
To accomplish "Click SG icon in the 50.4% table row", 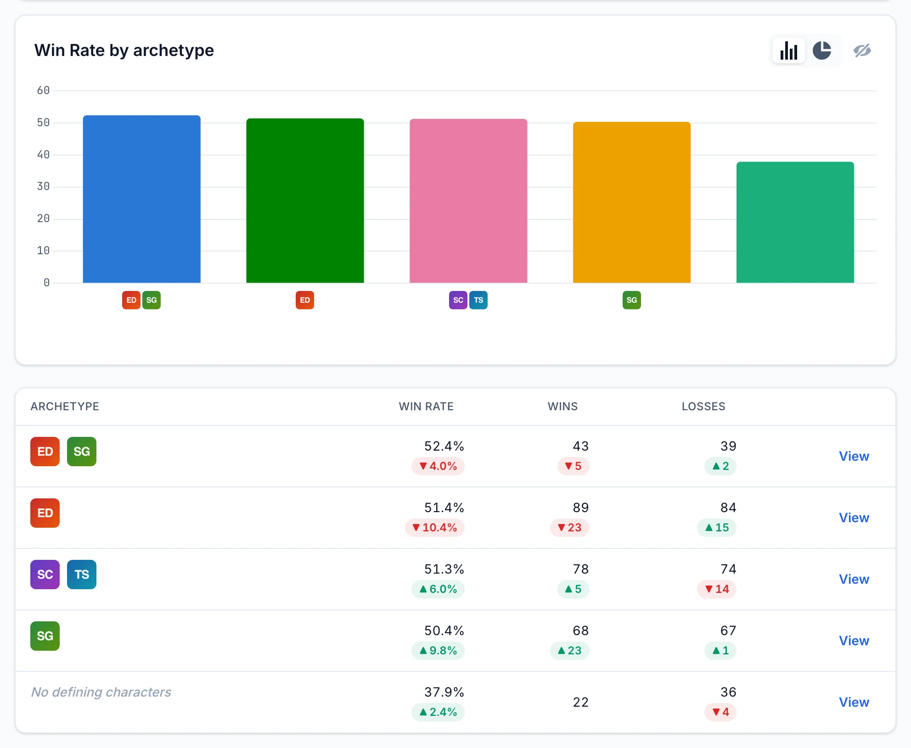I will pos(45,636).
